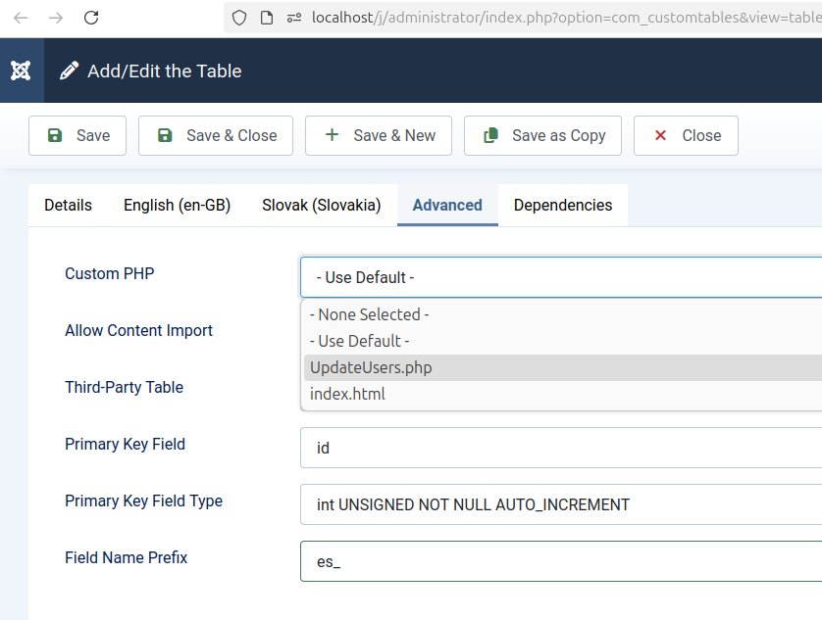
Task: Open the Dependencies tab
Action: (563, 205)
